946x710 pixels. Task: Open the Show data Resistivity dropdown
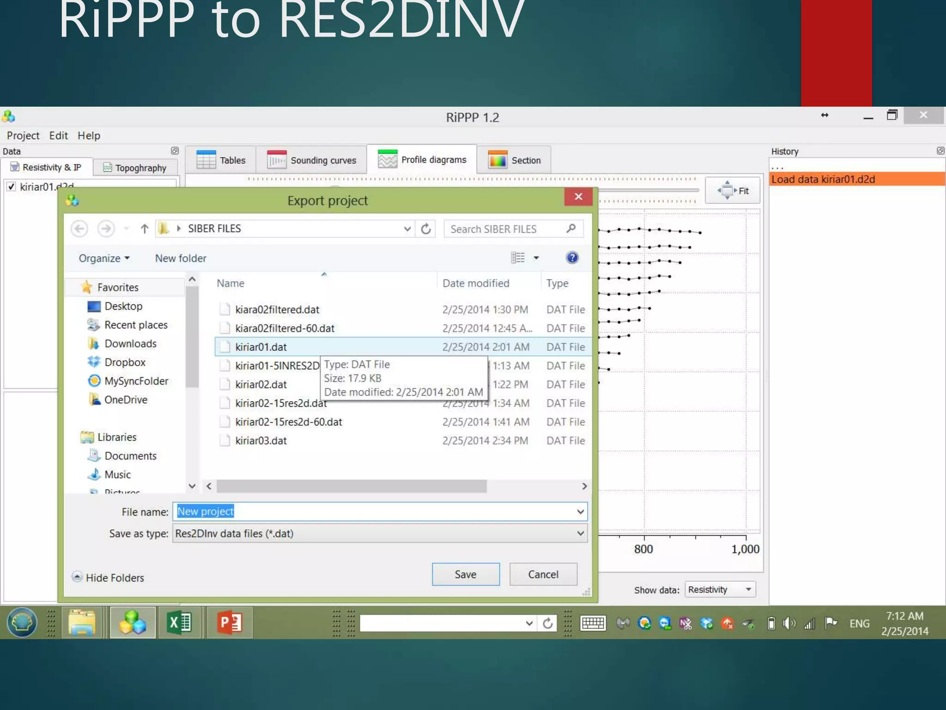pos(720,589)
